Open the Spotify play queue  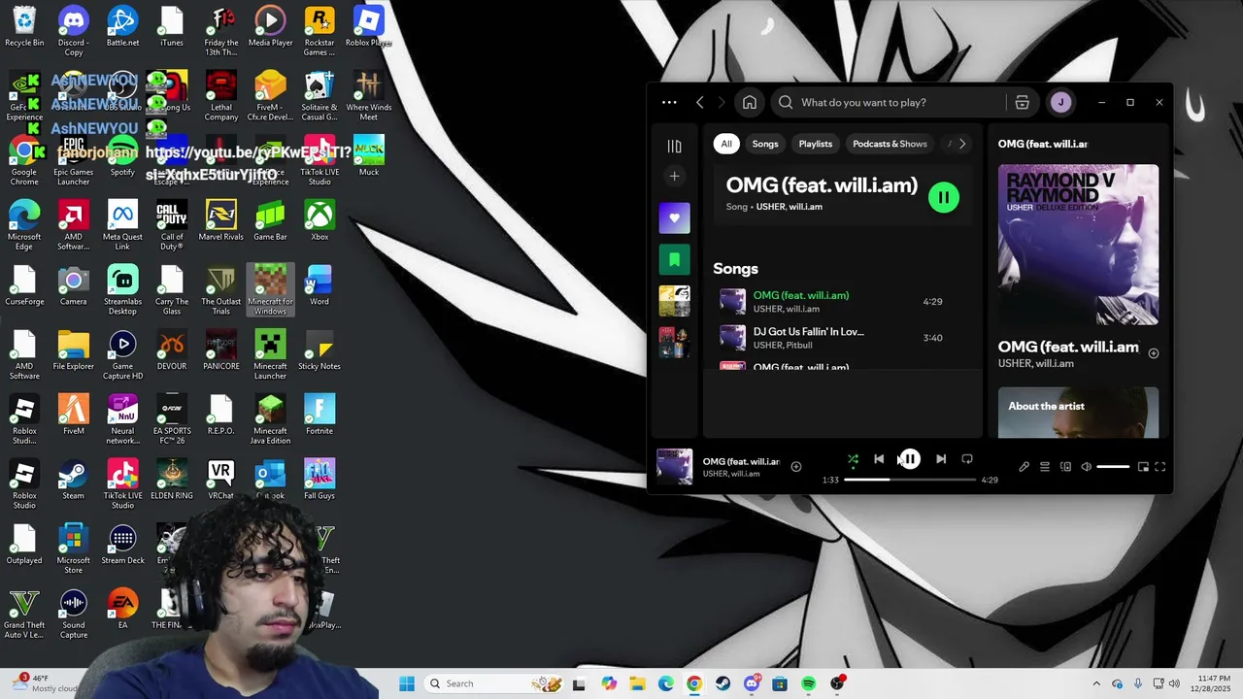pos(1045,467)
